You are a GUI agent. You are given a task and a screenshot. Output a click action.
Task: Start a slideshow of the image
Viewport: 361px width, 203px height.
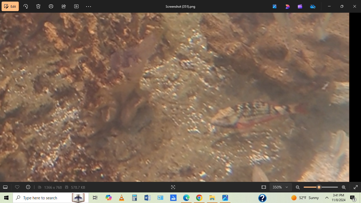tap(76, 6)
